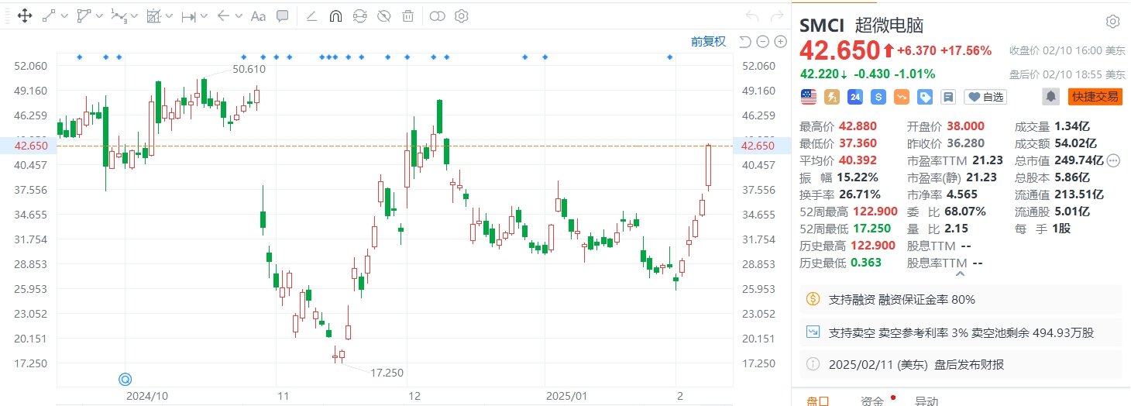
Task: Select the speech bubble comment tool
Action: pos(283,15)
